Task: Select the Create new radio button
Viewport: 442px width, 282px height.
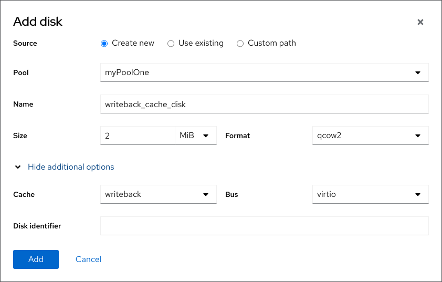Action: [104, 44]
